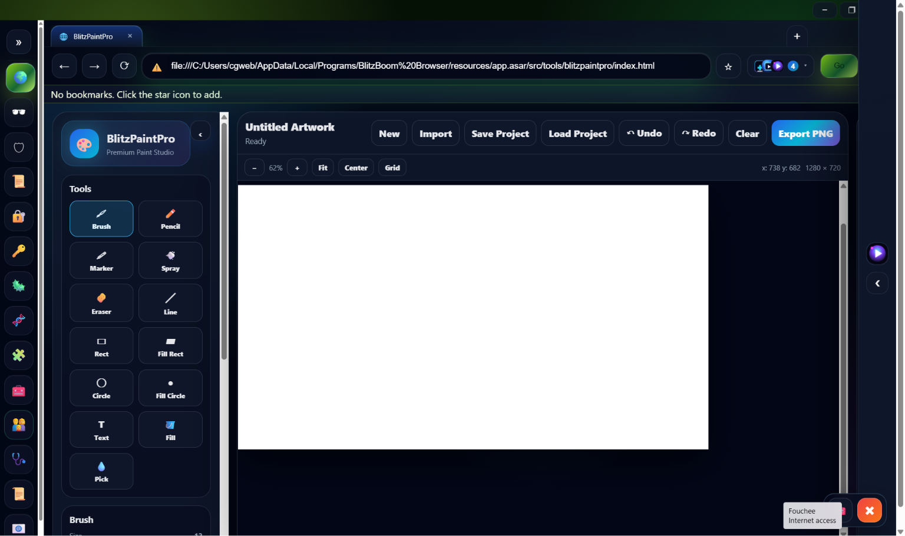Click Save Project
Image resolution: width=905 pixels, height=536 pixels.
pyautogui.click(x=500, y=134)
